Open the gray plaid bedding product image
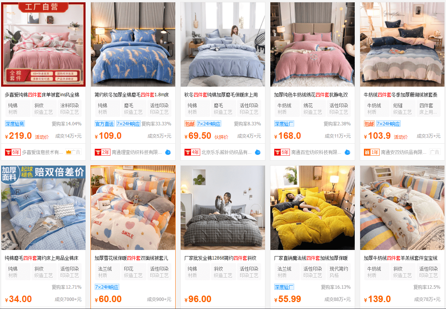This screenshot has width=446, height=309. pyautogui.click(x=223, y=208)
